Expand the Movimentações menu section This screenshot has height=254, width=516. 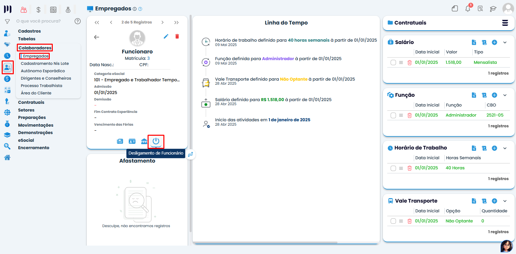(36, 125)
